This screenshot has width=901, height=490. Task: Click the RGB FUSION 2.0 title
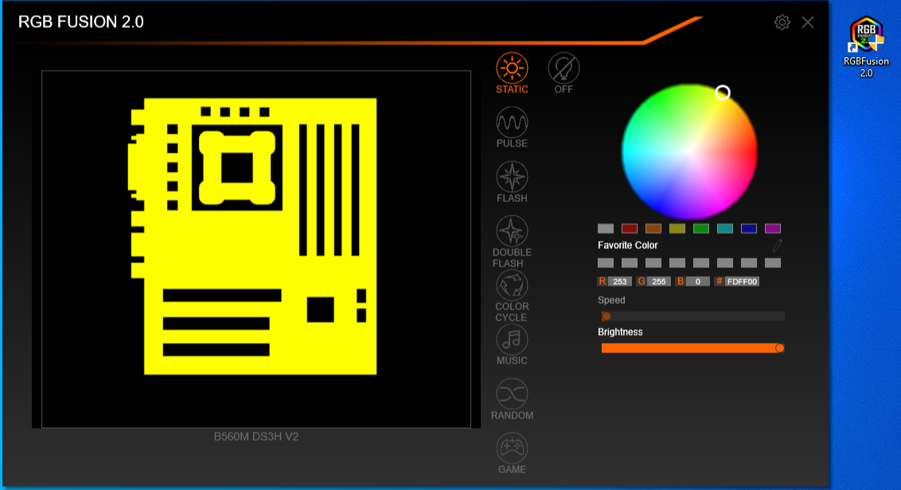coord(81,21)
